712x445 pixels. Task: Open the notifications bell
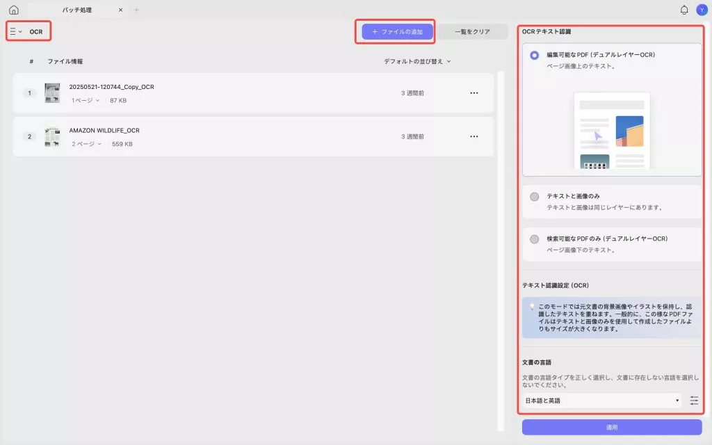(684, 10)
